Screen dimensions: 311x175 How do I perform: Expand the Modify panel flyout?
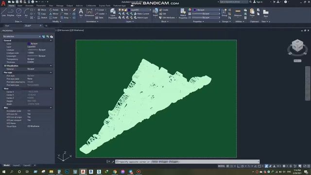coord(57,21)
